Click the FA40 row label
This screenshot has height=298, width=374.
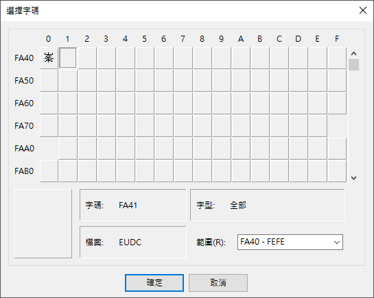tap(24, 58)
